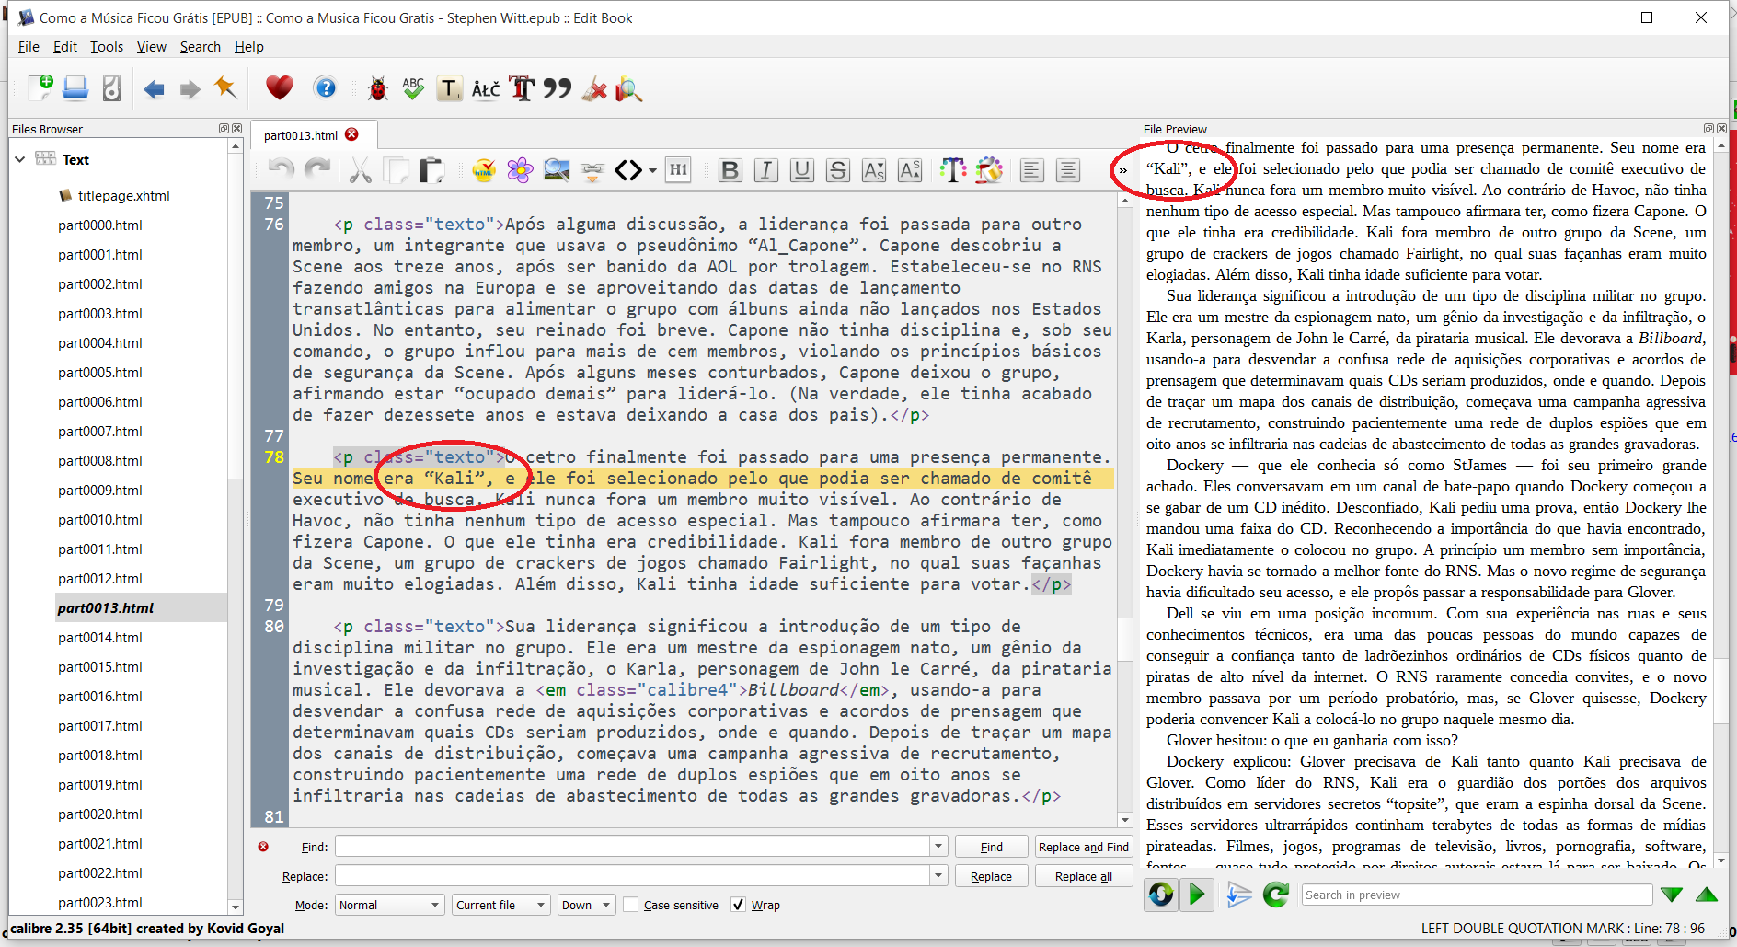Click the red TT manage fonts icon
This screenshot has height=947, width=1737.
tap(522, 88)
